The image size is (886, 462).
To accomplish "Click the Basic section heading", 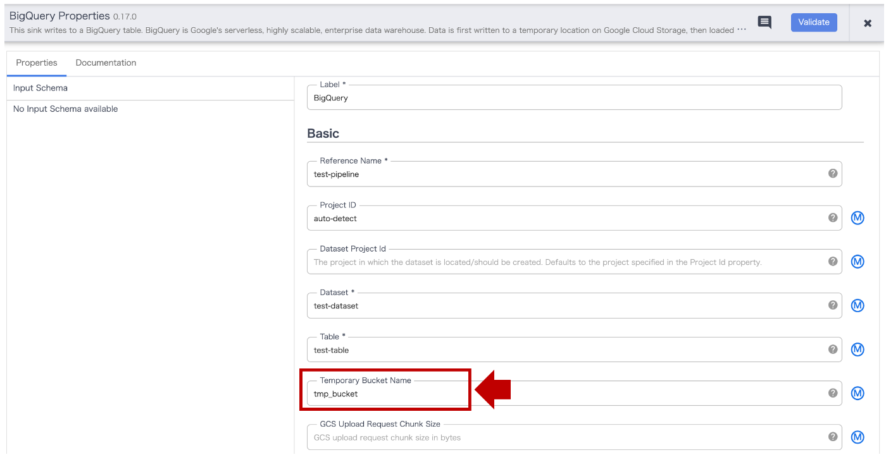I will 323,133.
